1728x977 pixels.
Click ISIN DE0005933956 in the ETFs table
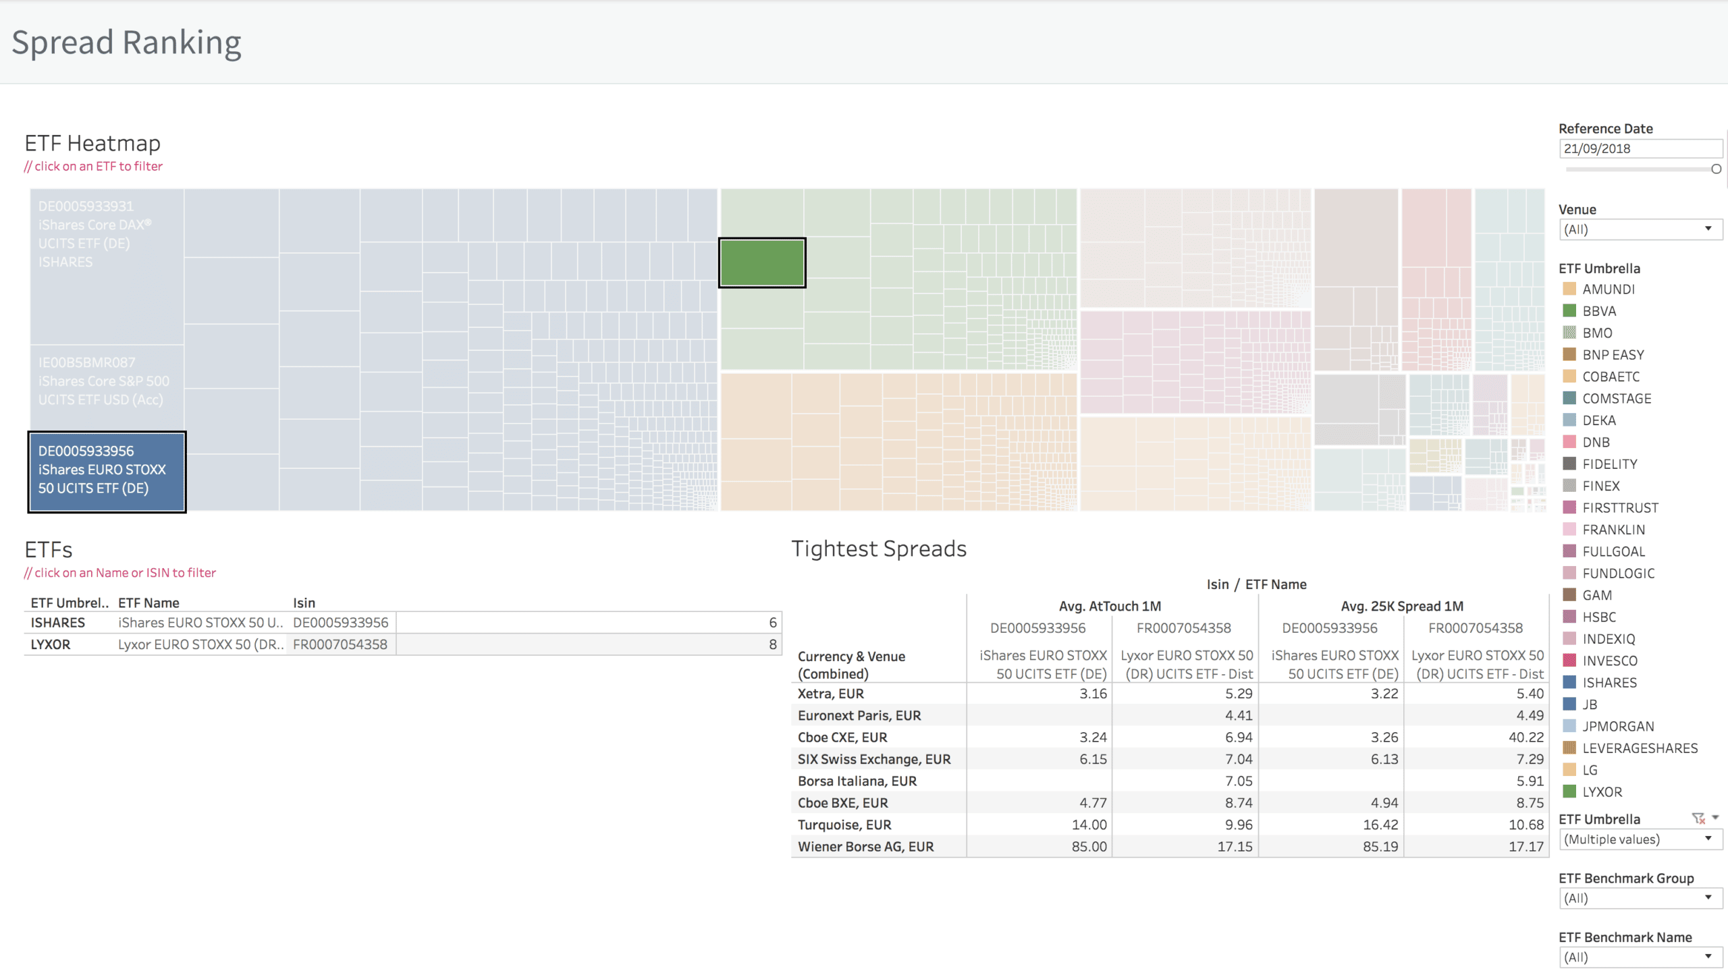340,623
